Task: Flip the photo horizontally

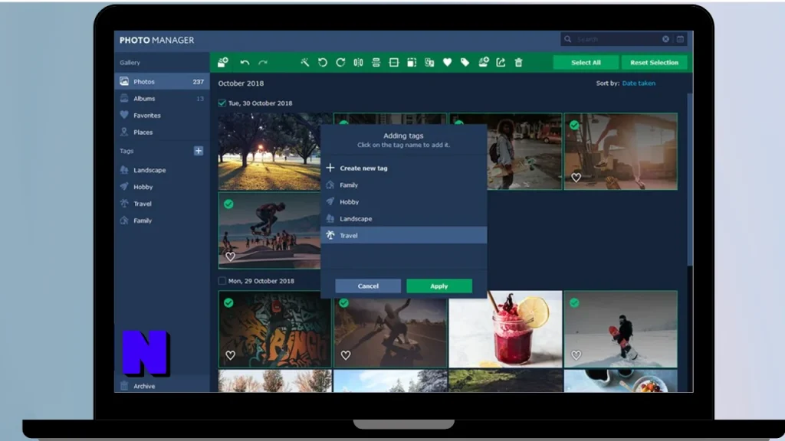Action: pos(358,62)
